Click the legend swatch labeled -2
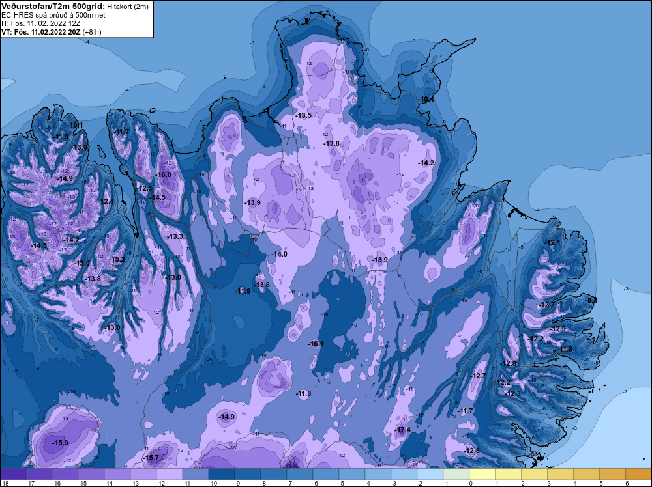652x487 pixels. point(430,474)
